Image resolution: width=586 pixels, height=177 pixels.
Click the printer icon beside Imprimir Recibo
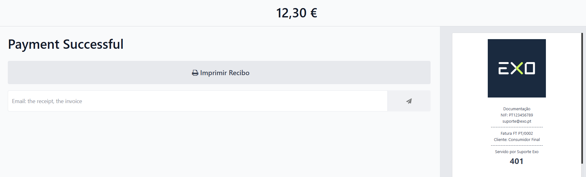[x=195, y=73]
